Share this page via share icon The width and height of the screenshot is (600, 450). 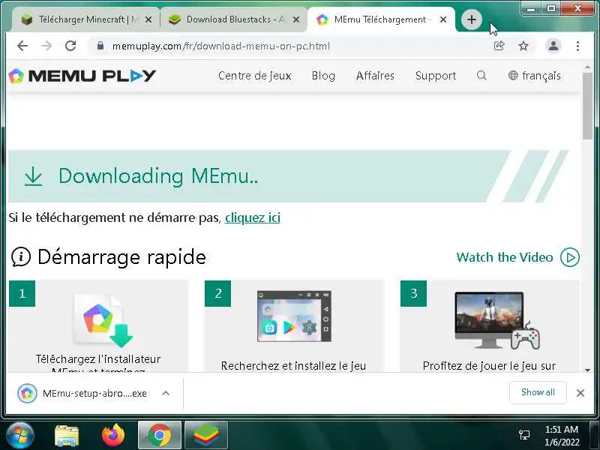click(499, 46)
